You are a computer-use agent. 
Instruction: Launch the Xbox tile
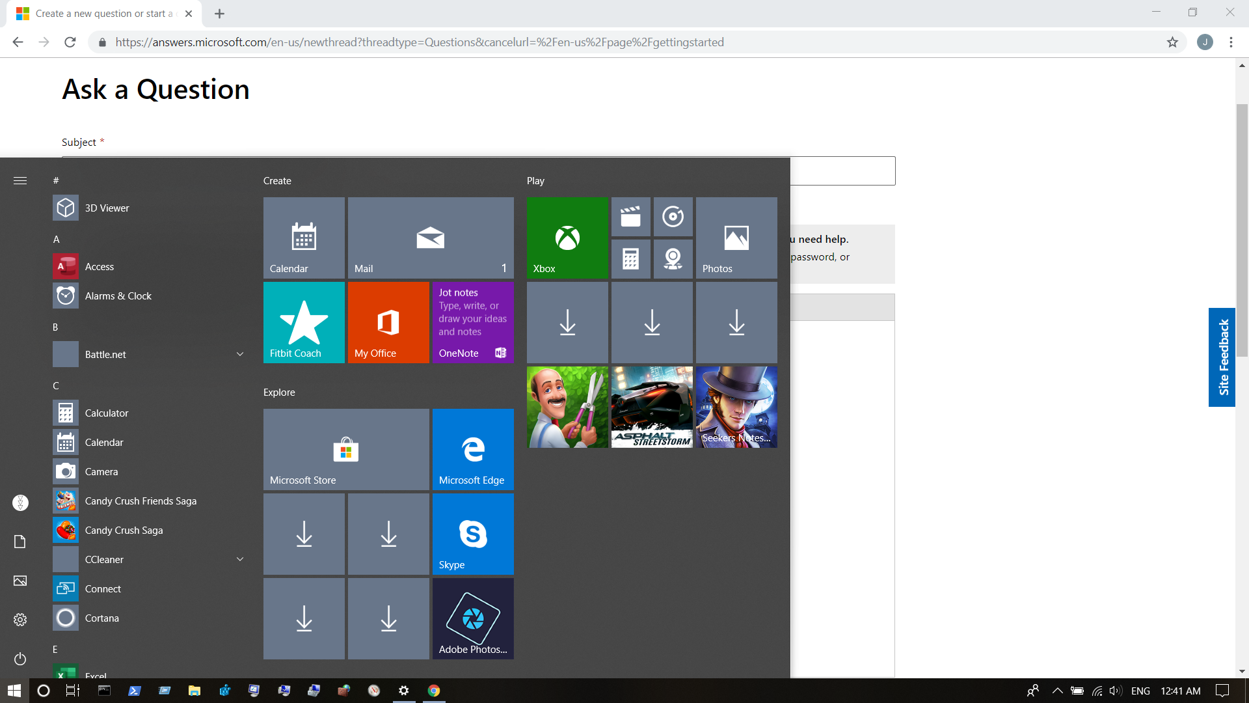pos(567,238)
